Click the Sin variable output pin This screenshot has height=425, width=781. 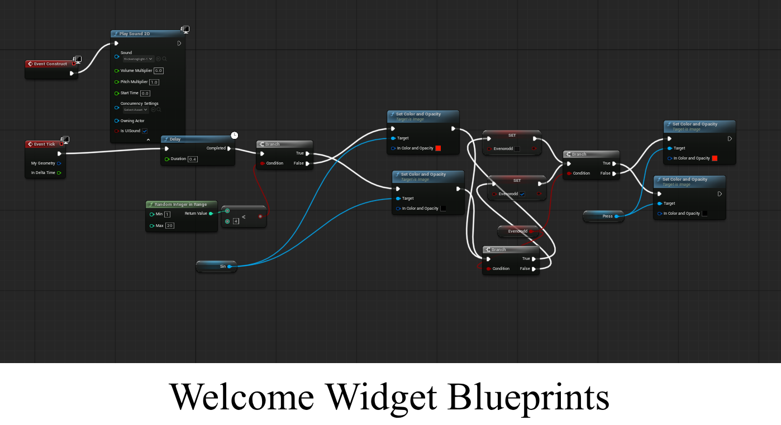229,267
